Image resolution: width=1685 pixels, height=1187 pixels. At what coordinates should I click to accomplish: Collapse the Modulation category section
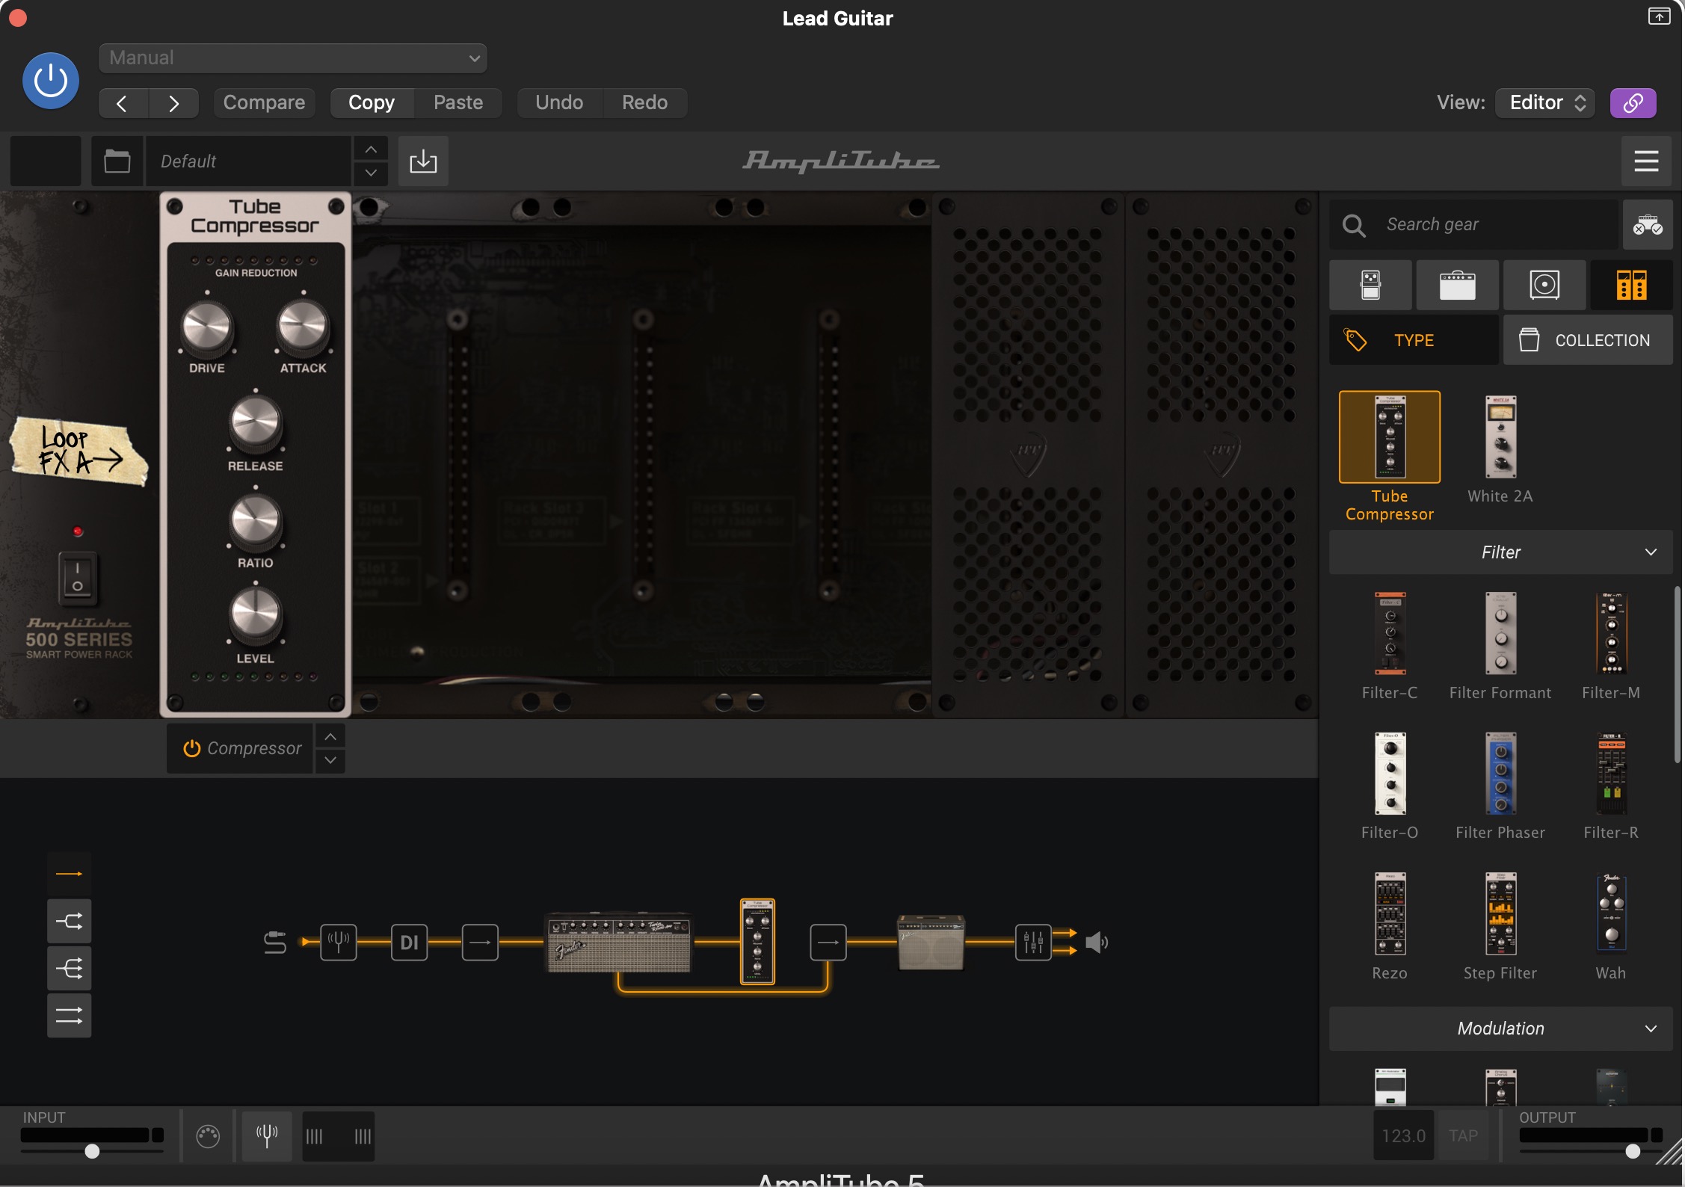coord(1500,1029)
